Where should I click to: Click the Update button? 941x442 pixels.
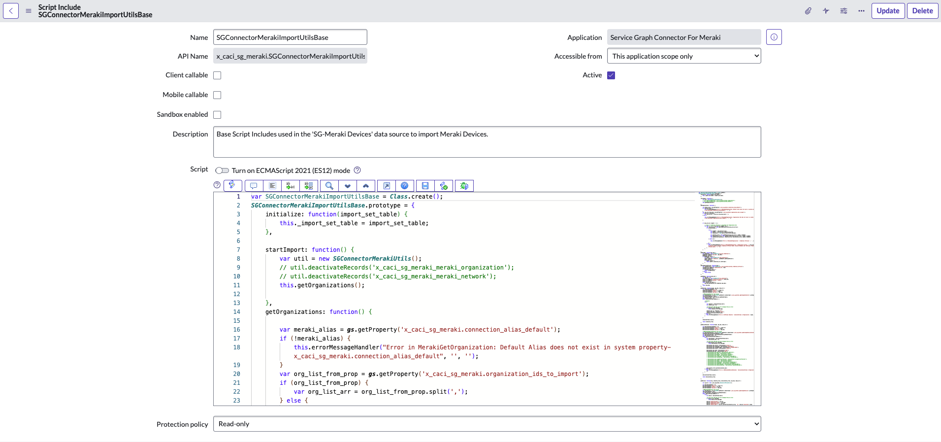click(x=887, y=11)
